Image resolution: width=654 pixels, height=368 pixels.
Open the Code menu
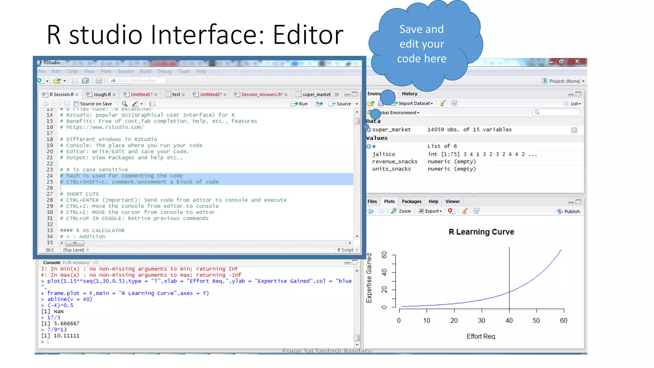tap(72, 71)
